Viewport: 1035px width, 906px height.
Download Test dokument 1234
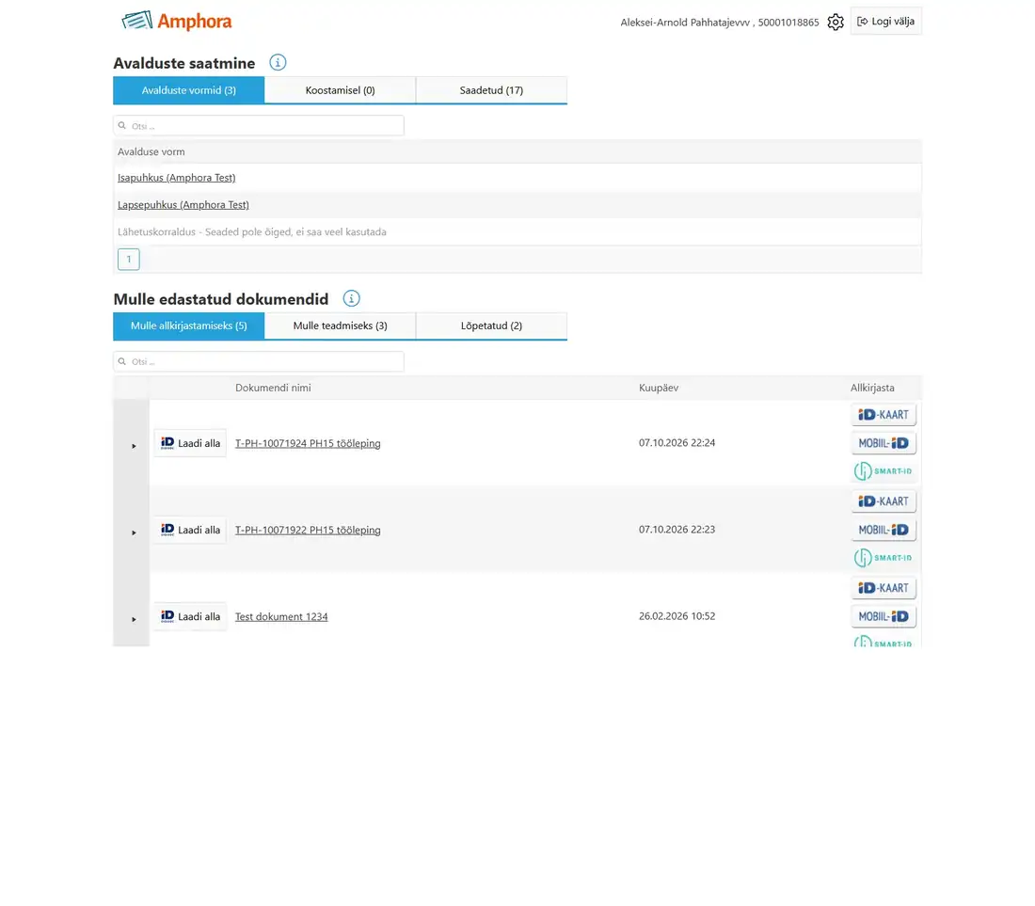[x=190, y=616]
